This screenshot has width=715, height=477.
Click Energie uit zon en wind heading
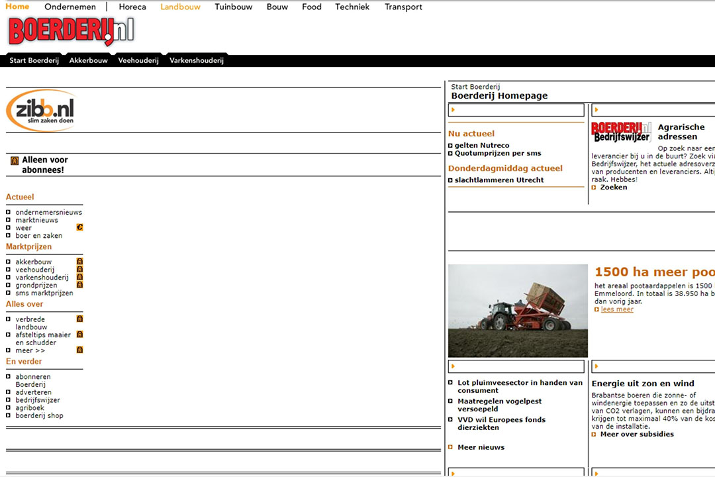point(643,384)
